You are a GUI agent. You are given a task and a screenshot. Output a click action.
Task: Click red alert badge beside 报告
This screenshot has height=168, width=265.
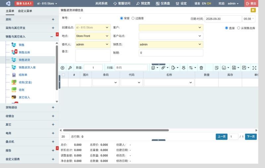point(57,148)
